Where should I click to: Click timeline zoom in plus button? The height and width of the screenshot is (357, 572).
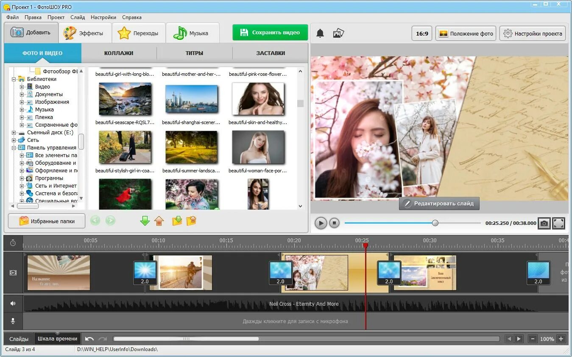coord(561,339)
